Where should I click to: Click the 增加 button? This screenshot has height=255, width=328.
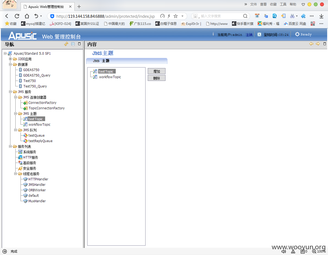156,71
